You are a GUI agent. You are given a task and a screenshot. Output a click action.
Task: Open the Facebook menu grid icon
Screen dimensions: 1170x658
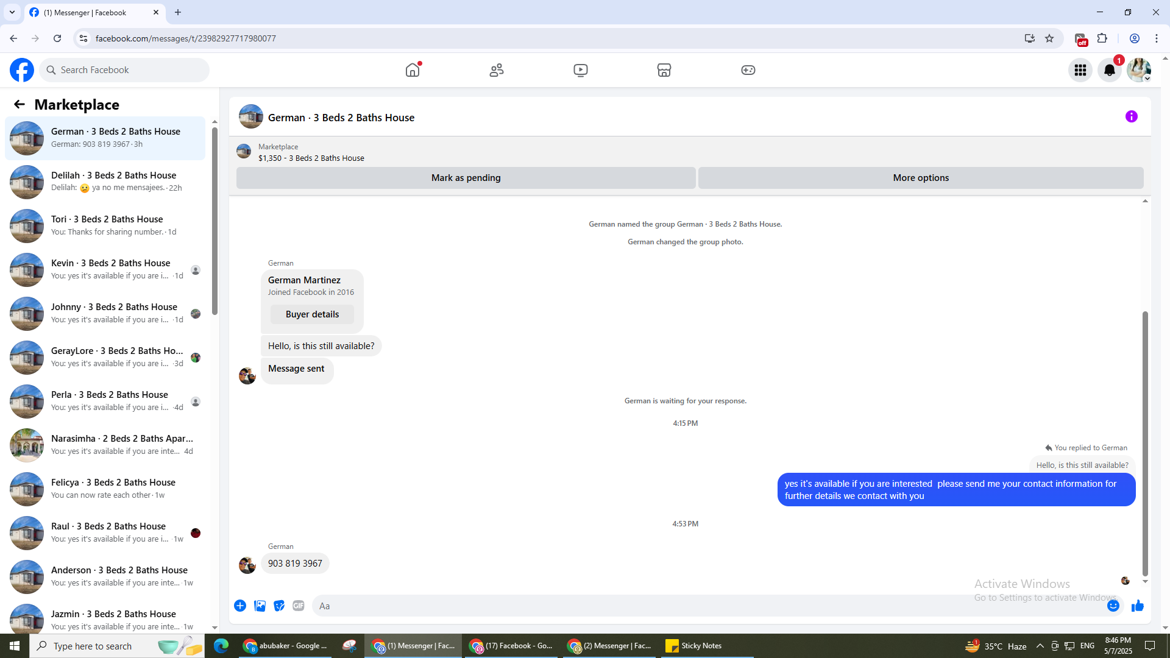pyautogui.click(x=1080, y=70)
